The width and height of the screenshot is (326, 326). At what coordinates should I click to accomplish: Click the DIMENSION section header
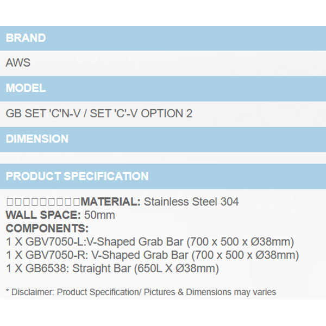click(x=37, y=139)
